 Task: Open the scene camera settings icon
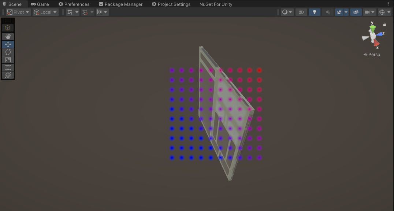pos(368,12)
